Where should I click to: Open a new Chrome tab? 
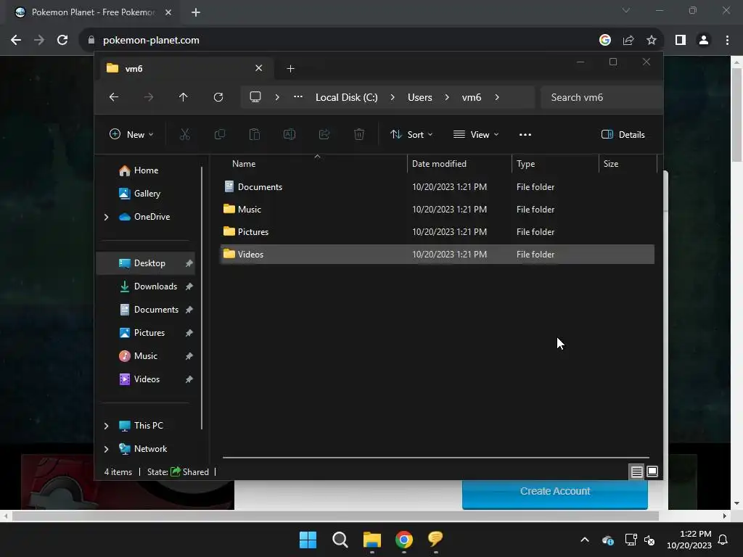tap(196, 12)
